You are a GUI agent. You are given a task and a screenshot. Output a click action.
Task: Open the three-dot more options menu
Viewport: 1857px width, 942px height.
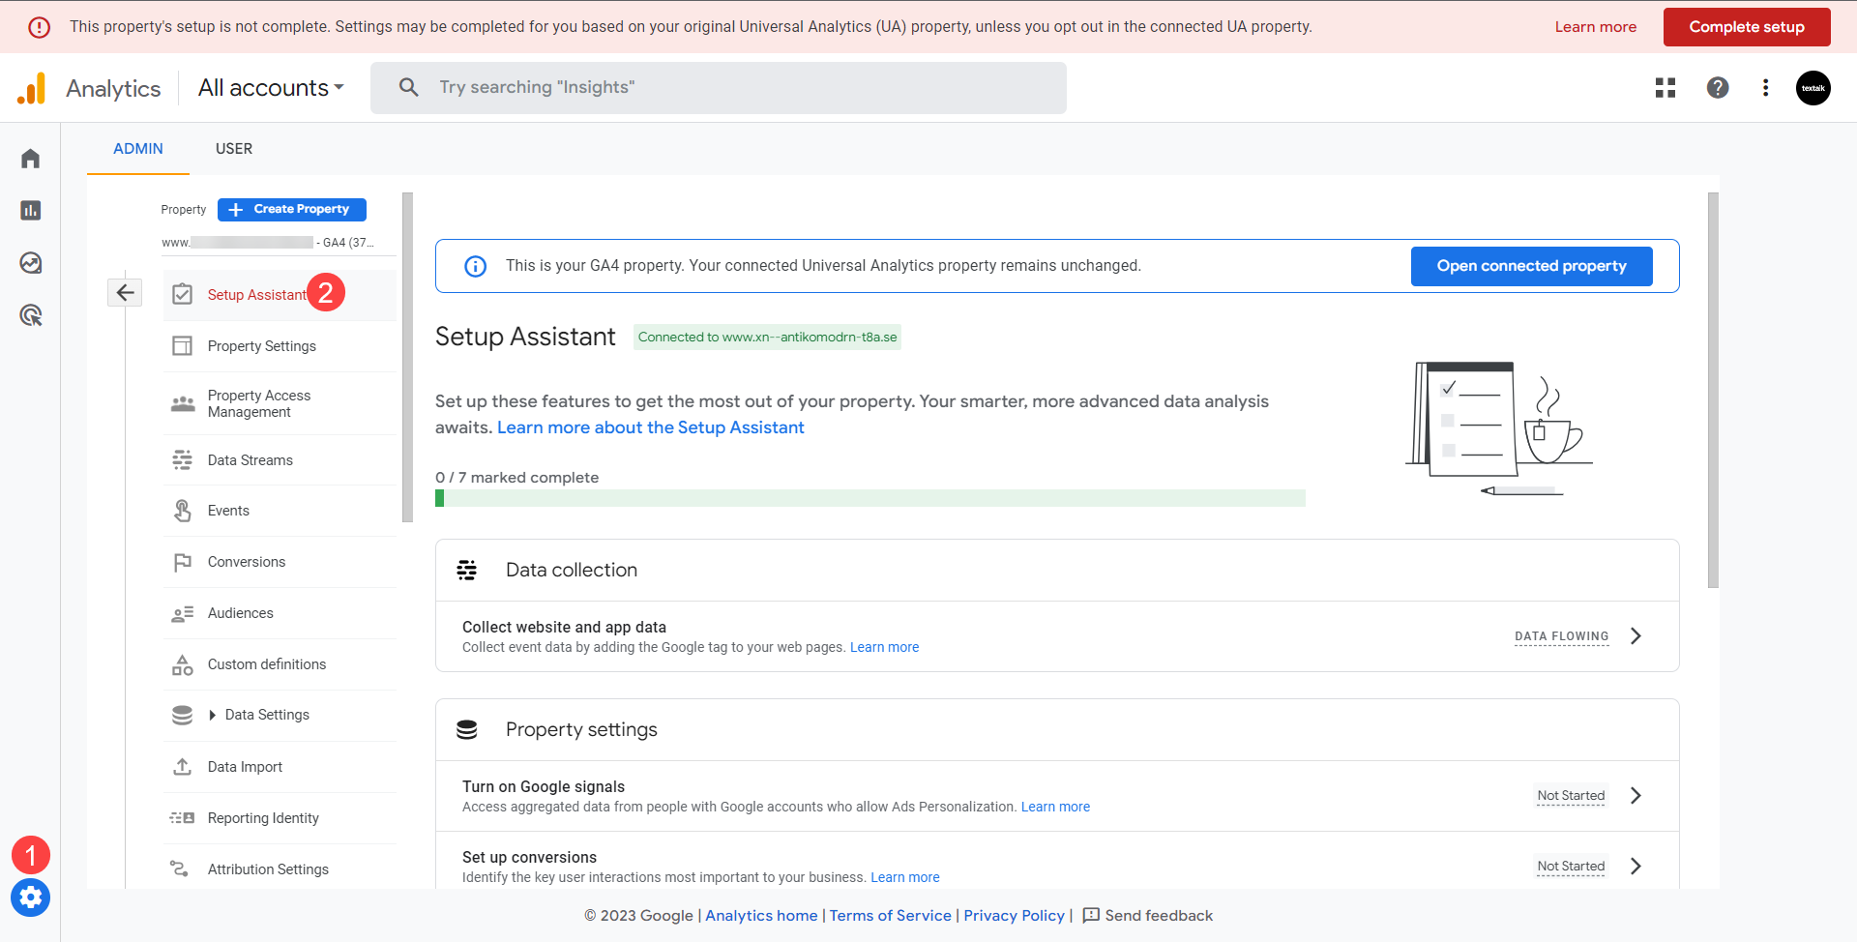(x=1766, y=88)
